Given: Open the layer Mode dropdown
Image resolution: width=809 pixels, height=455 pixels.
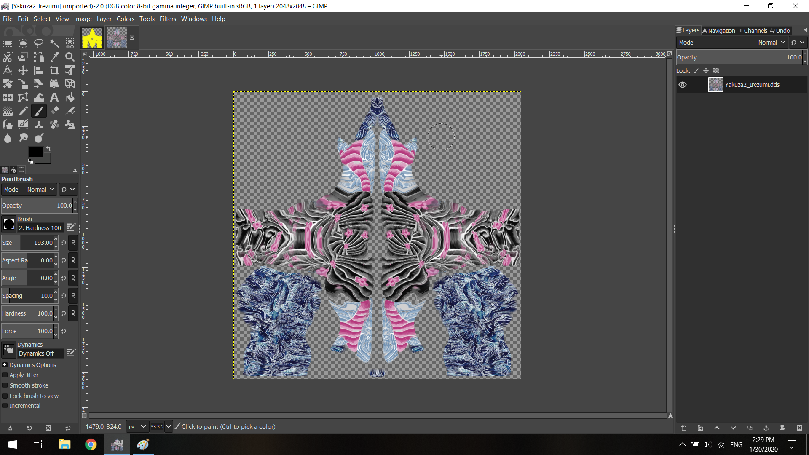Looking at the screenshot, I should (x=732, y=43).
